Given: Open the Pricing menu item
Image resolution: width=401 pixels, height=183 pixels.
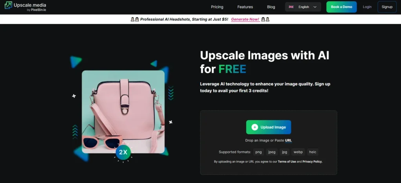Looking at the screenshot, I should 217,7.
